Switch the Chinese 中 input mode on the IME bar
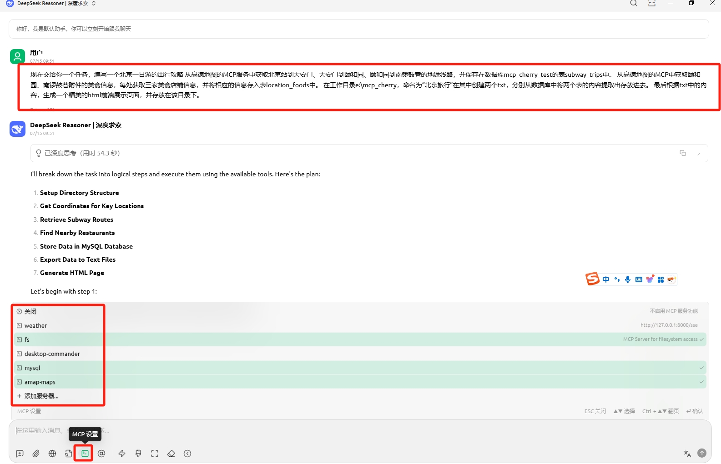 [x=606, y=279]
